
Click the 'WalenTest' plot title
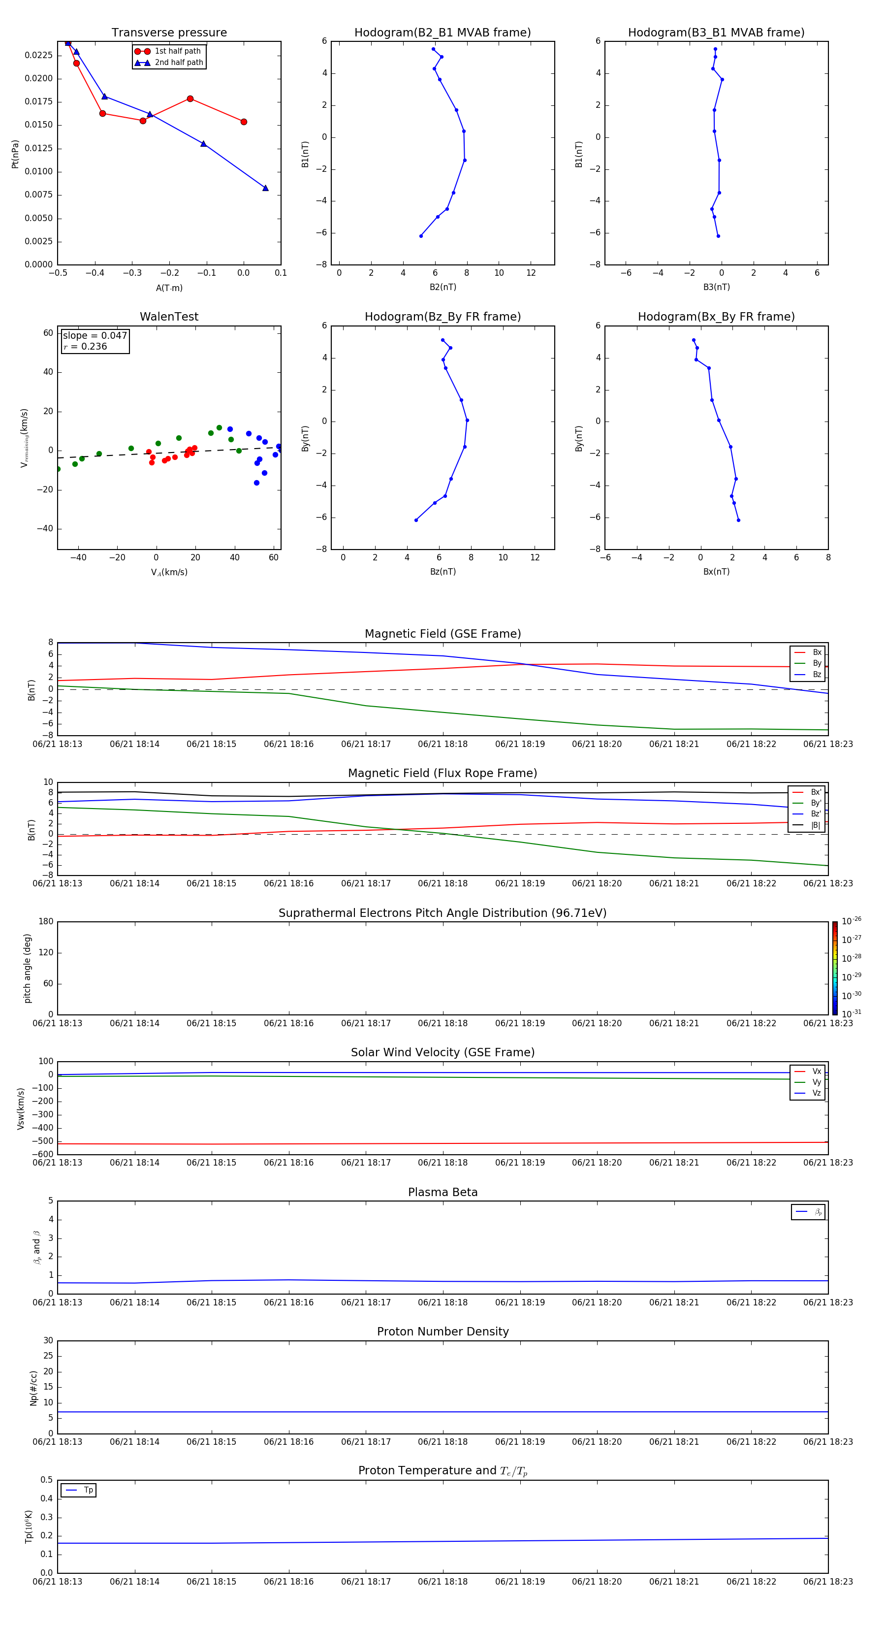169,317
